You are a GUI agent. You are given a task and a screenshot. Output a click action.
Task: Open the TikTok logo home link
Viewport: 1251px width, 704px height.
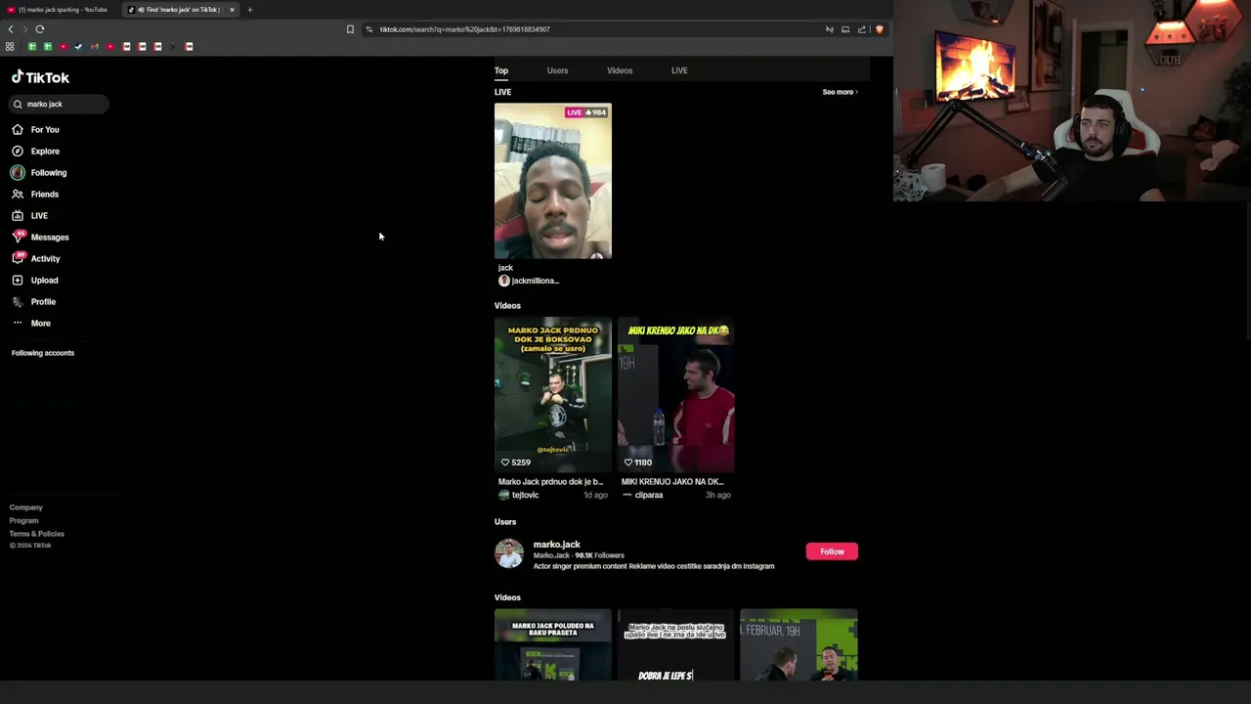click(40, 77)
